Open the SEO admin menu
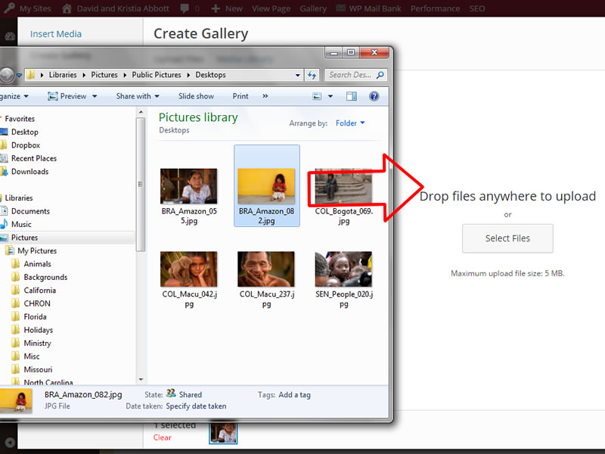Viewport: 605px width, 454px height. pyautogui.click(x=477, y=8)
